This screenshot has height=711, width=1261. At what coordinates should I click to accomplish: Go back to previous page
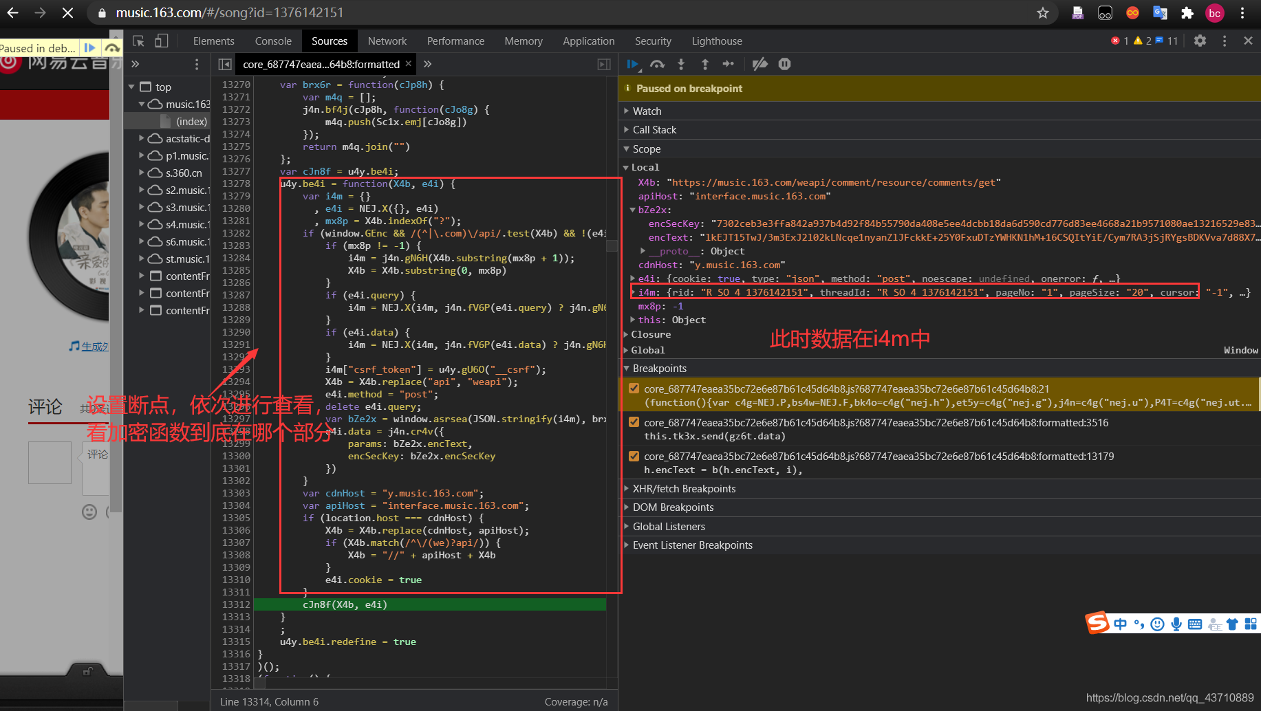click(13, 13)
